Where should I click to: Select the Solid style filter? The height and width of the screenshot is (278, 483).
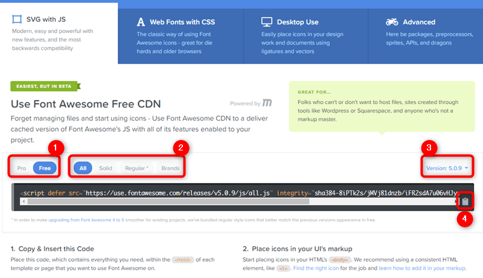click(x=106, y=168)
